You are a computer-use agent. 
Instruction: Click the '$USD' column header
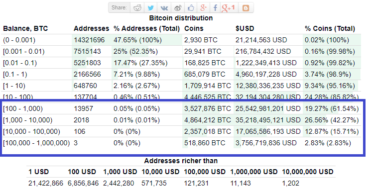point(245,28)
